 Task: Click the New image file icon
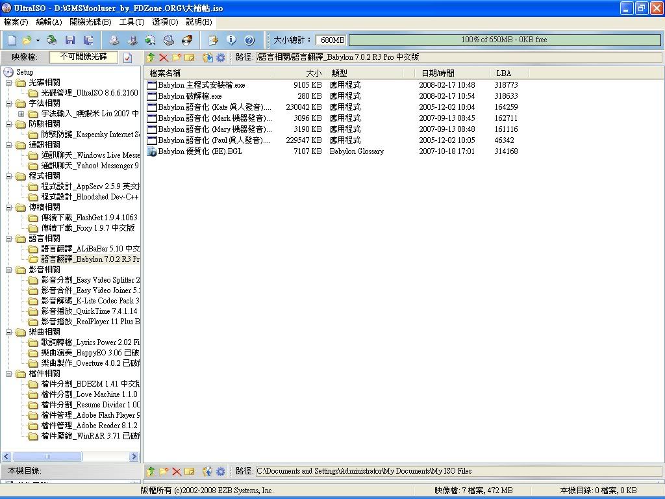point(12,40)
